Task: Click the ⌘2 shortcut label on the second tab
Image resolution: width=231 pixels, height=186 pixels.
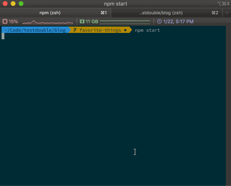Action: coord(215,13)
